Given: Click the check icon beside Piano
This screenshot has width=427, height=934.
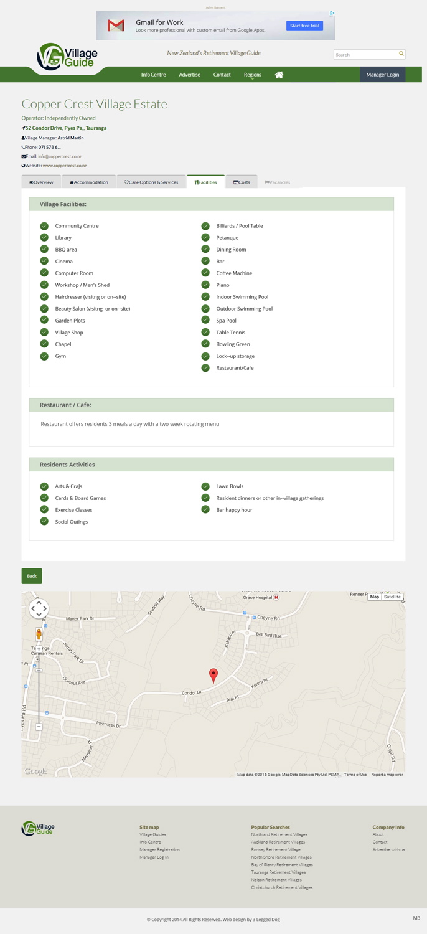Looking at the screenshot, I should (205, 285).
